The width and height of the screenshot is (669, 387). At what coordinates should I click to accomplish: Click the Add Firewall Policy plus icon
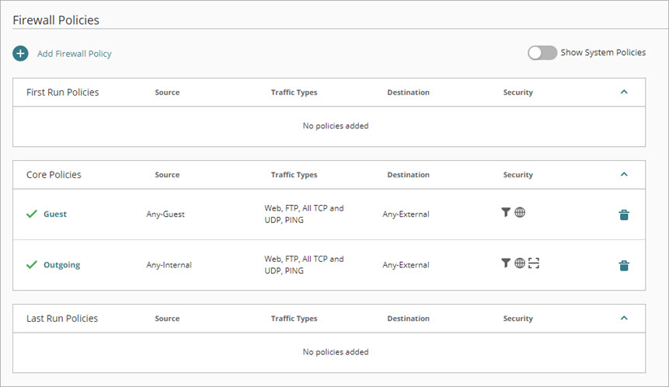click(x=21, y=54)
